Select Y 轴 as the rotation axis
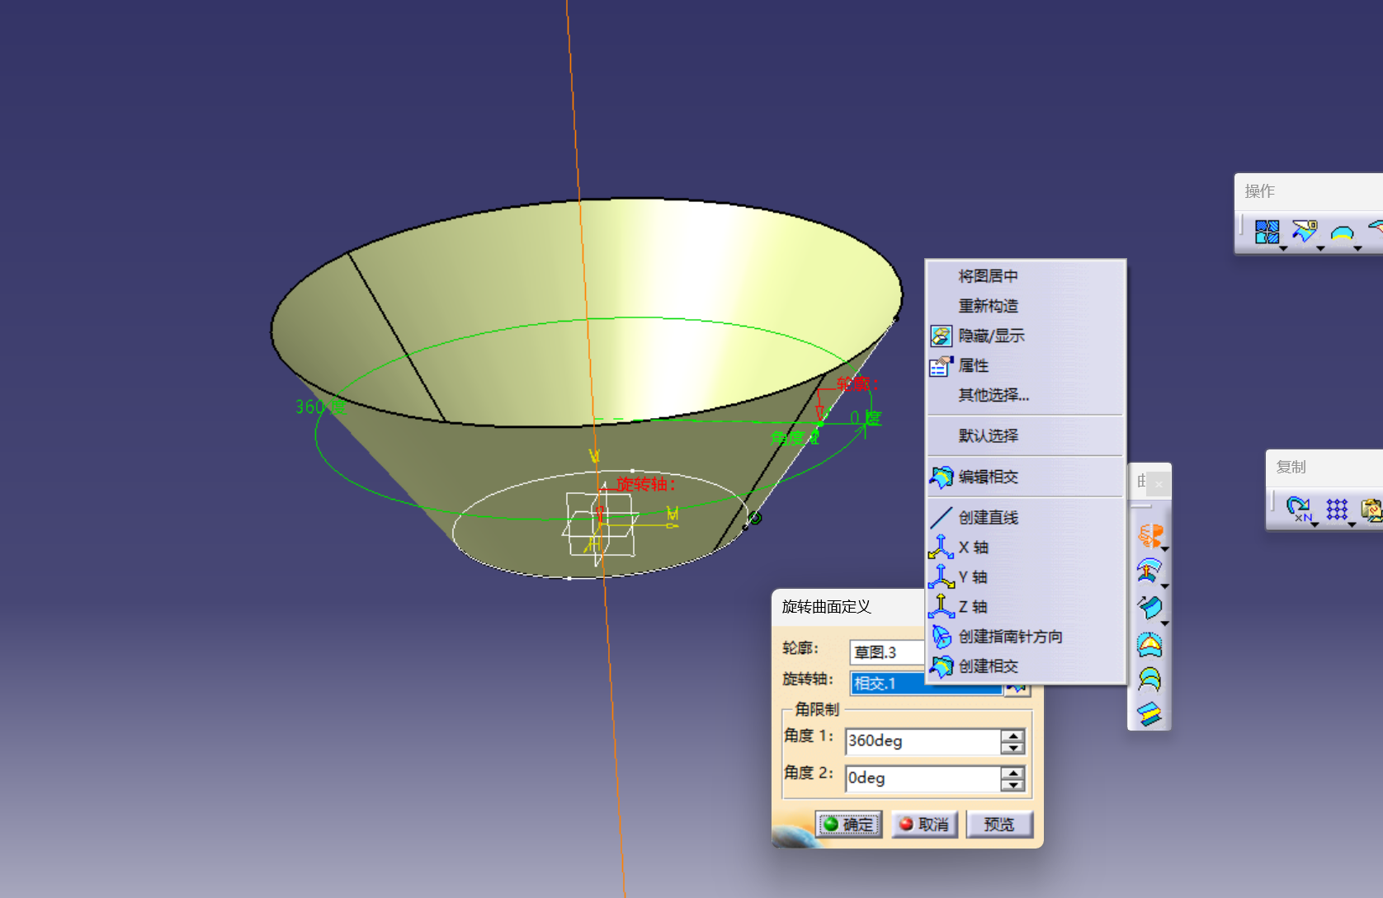This screenshot has width=1383, height=898. [x=1027, y=577]
